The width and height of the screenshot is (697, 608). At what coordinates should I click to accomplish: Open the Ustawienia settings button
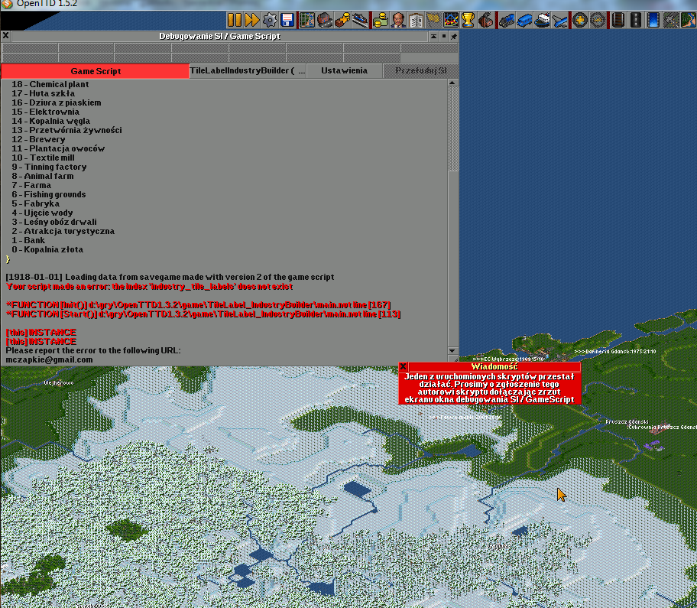[344, 71]
